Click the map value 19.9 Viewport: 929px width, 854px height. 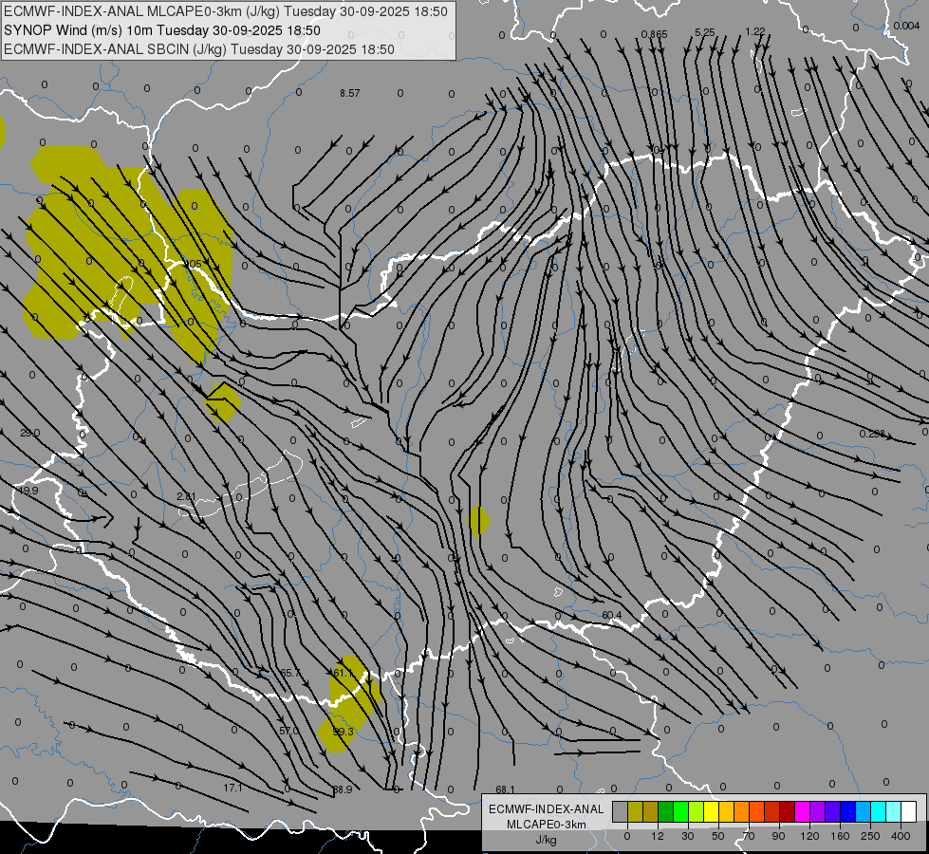pos(28,491)
